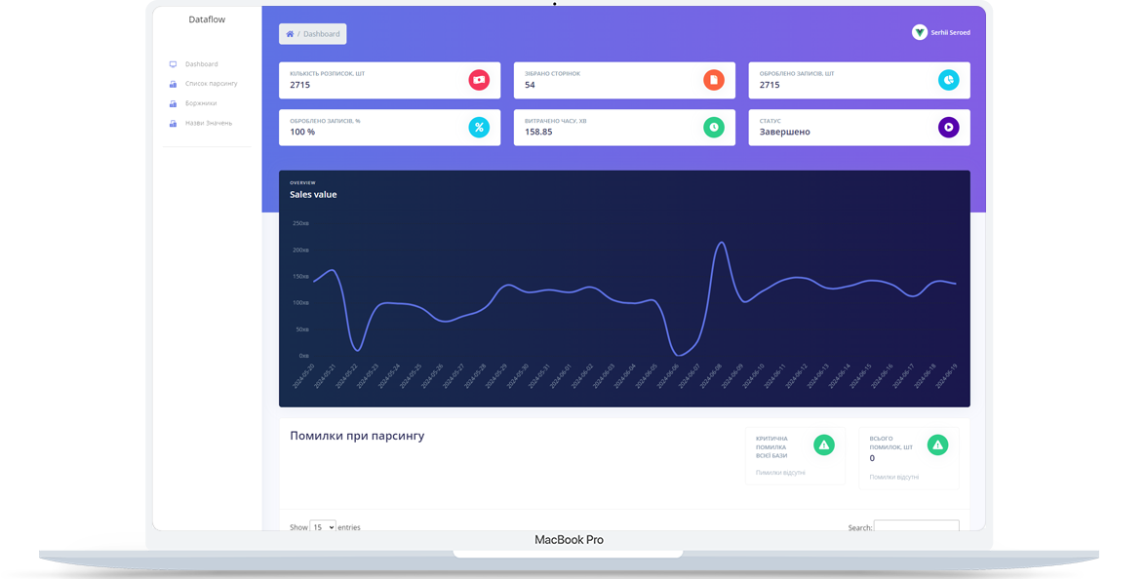Click the warning icon in the Всього помилок card
Viewport: 1146px width, 579px height.
tap(937, 444)
